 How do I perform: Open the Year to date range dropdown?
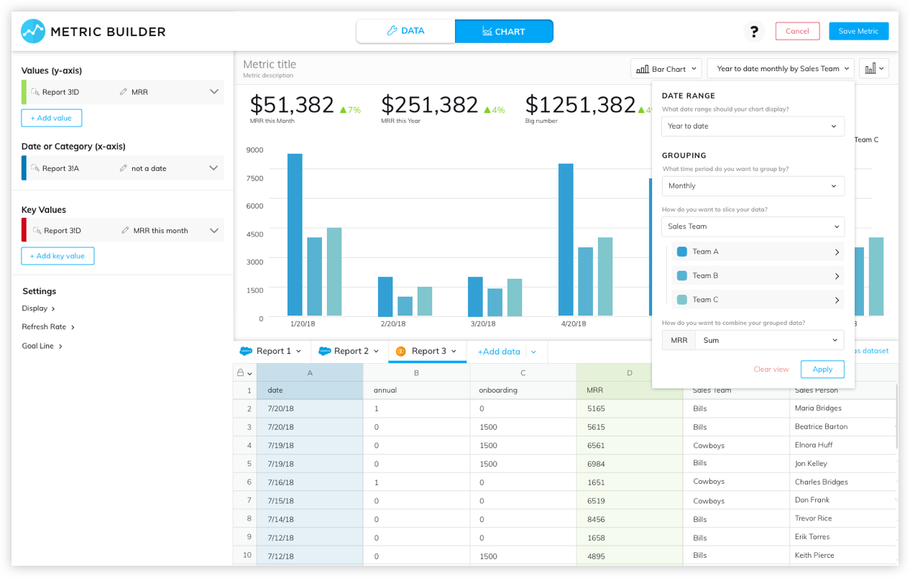[753, 126]
